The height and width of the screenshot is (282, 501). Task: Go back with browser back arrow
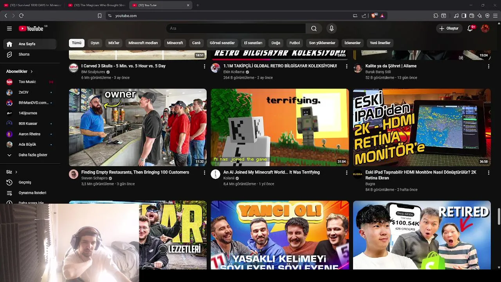pyautogui.click(x=5, y=16)
